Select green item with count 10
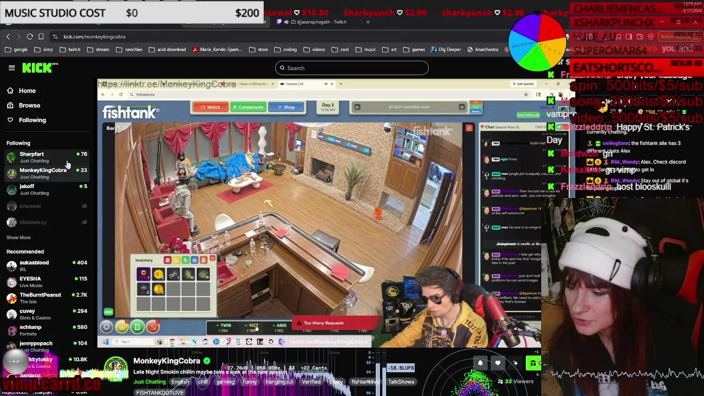The width and height of the screenshot is (704, 396). (188, 273)
